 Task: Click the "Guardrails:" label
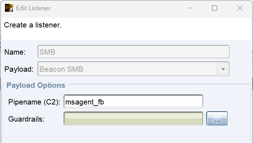(x=26, y=119)
